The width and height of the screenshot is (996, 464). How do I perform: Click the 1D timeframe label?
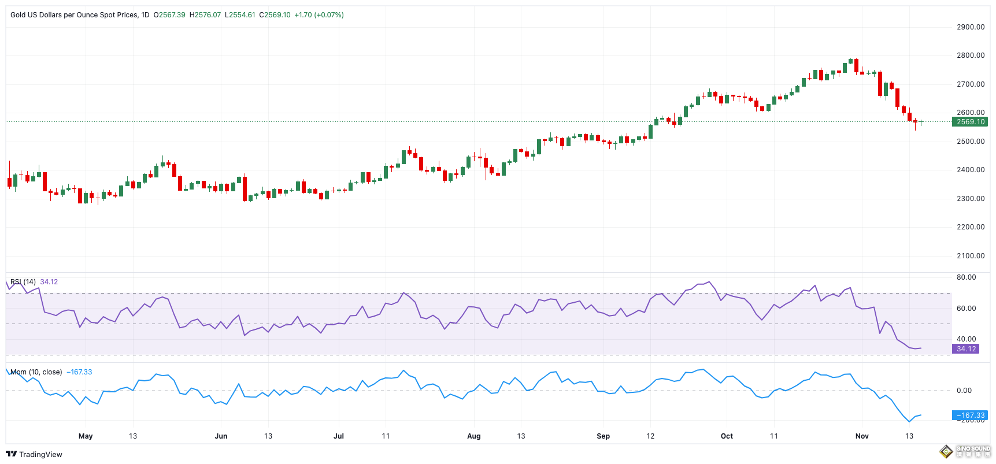[145, 15]
